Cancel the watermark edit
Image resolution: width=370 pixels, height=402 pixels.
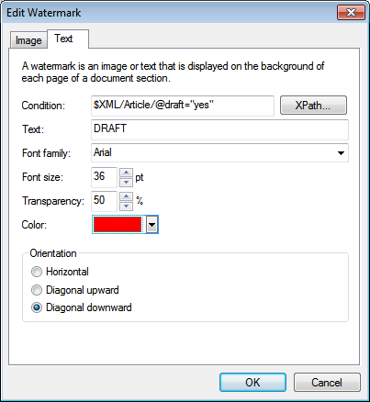pyautogui.click(x=327, y=383)
